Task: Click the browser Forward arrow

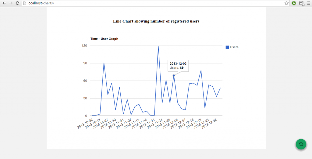Action: (x=11, y=3)
